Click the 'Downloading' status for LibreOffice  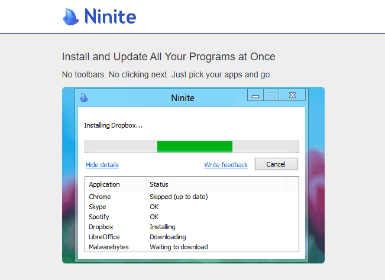(x=168, y=237)
